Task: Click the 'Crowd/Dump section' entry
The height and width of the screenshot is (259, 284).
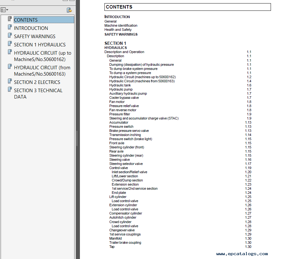Action: (127, 181)
